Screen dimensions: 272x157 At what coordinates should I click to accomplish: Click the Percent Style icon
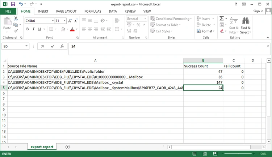tap(138, 25)
